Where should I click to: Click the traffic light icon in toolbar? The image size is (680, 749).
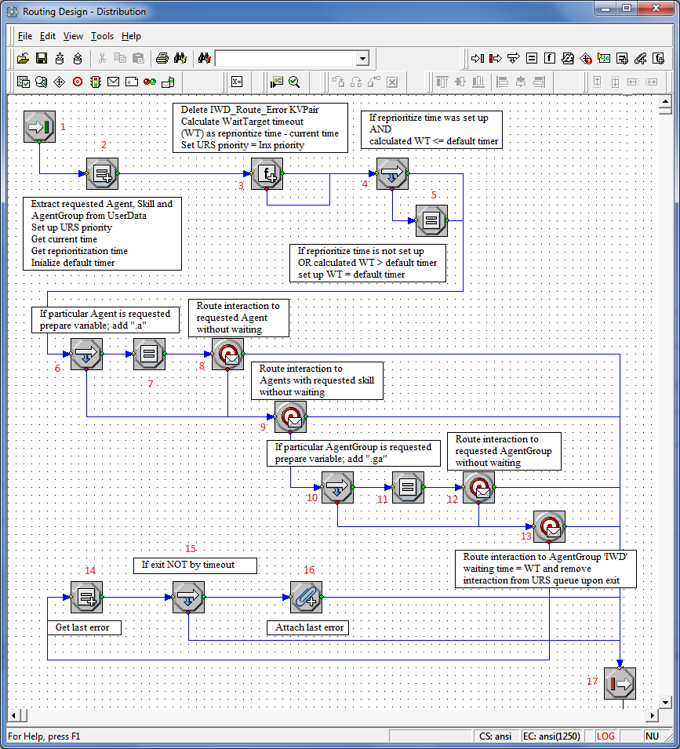(95, 82)
